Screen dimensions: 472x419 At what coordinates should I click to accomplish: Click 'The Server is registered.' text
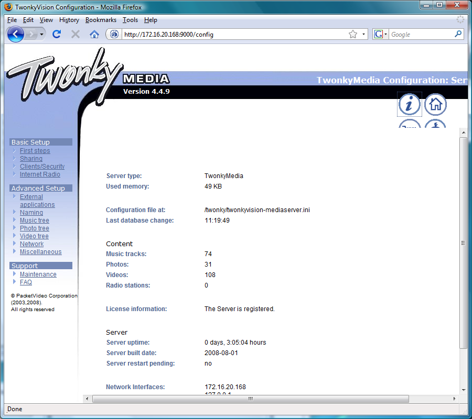[x=239, y=308]
